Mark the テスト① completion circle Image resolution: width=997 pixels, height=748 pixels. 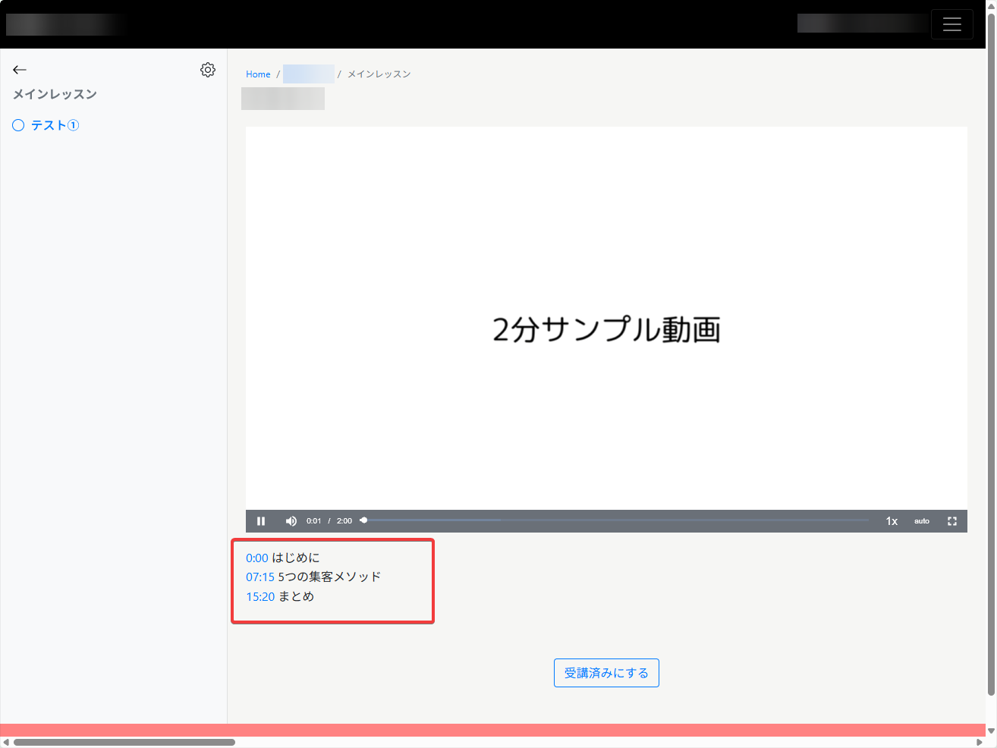(18, 125)
